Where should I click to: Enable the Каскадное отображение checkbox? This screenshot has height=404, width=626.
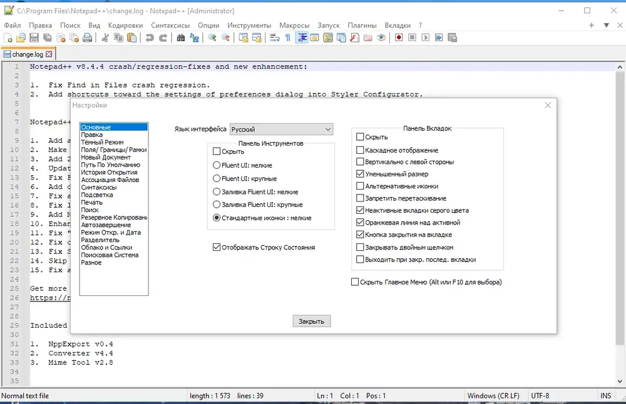click(x=360, y=150)
